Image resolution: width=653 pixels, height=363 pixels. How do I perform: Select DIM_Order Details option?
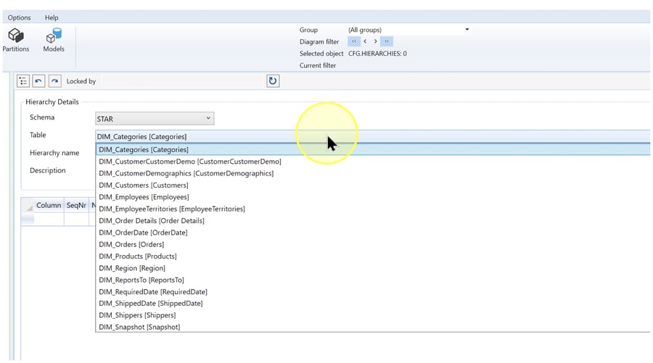point(373,220)
